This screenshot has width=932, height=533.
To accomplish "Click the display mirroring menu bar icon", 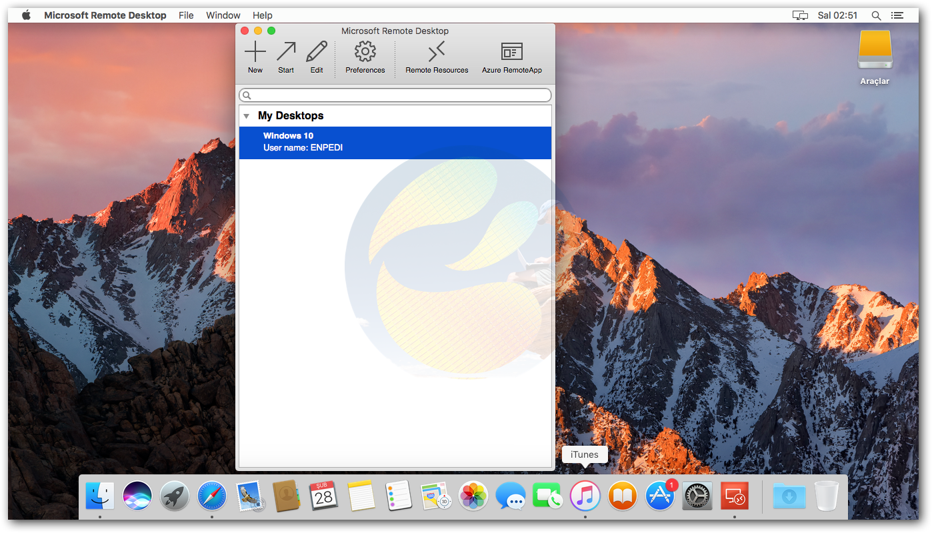I will (x=800, y=15).
